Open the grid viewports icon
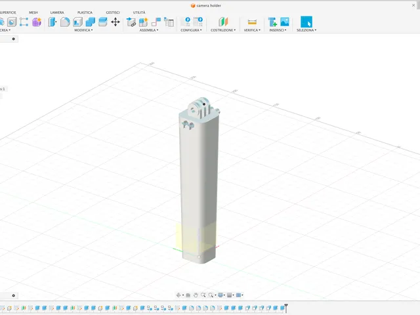Viewport: 420px width, 315px height. (x=238, y=295)
